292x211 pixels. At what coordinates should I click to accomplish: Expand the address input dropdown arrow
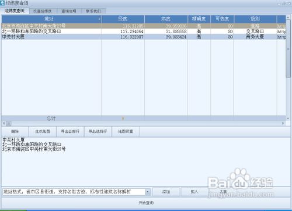tap(148, 192)
